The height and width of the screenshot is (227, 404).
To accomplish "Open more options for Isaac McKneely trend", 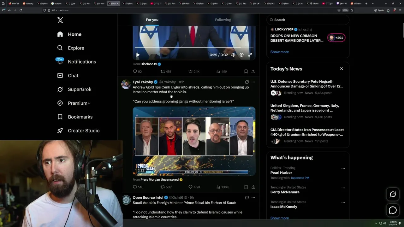I will coord(343,202).
